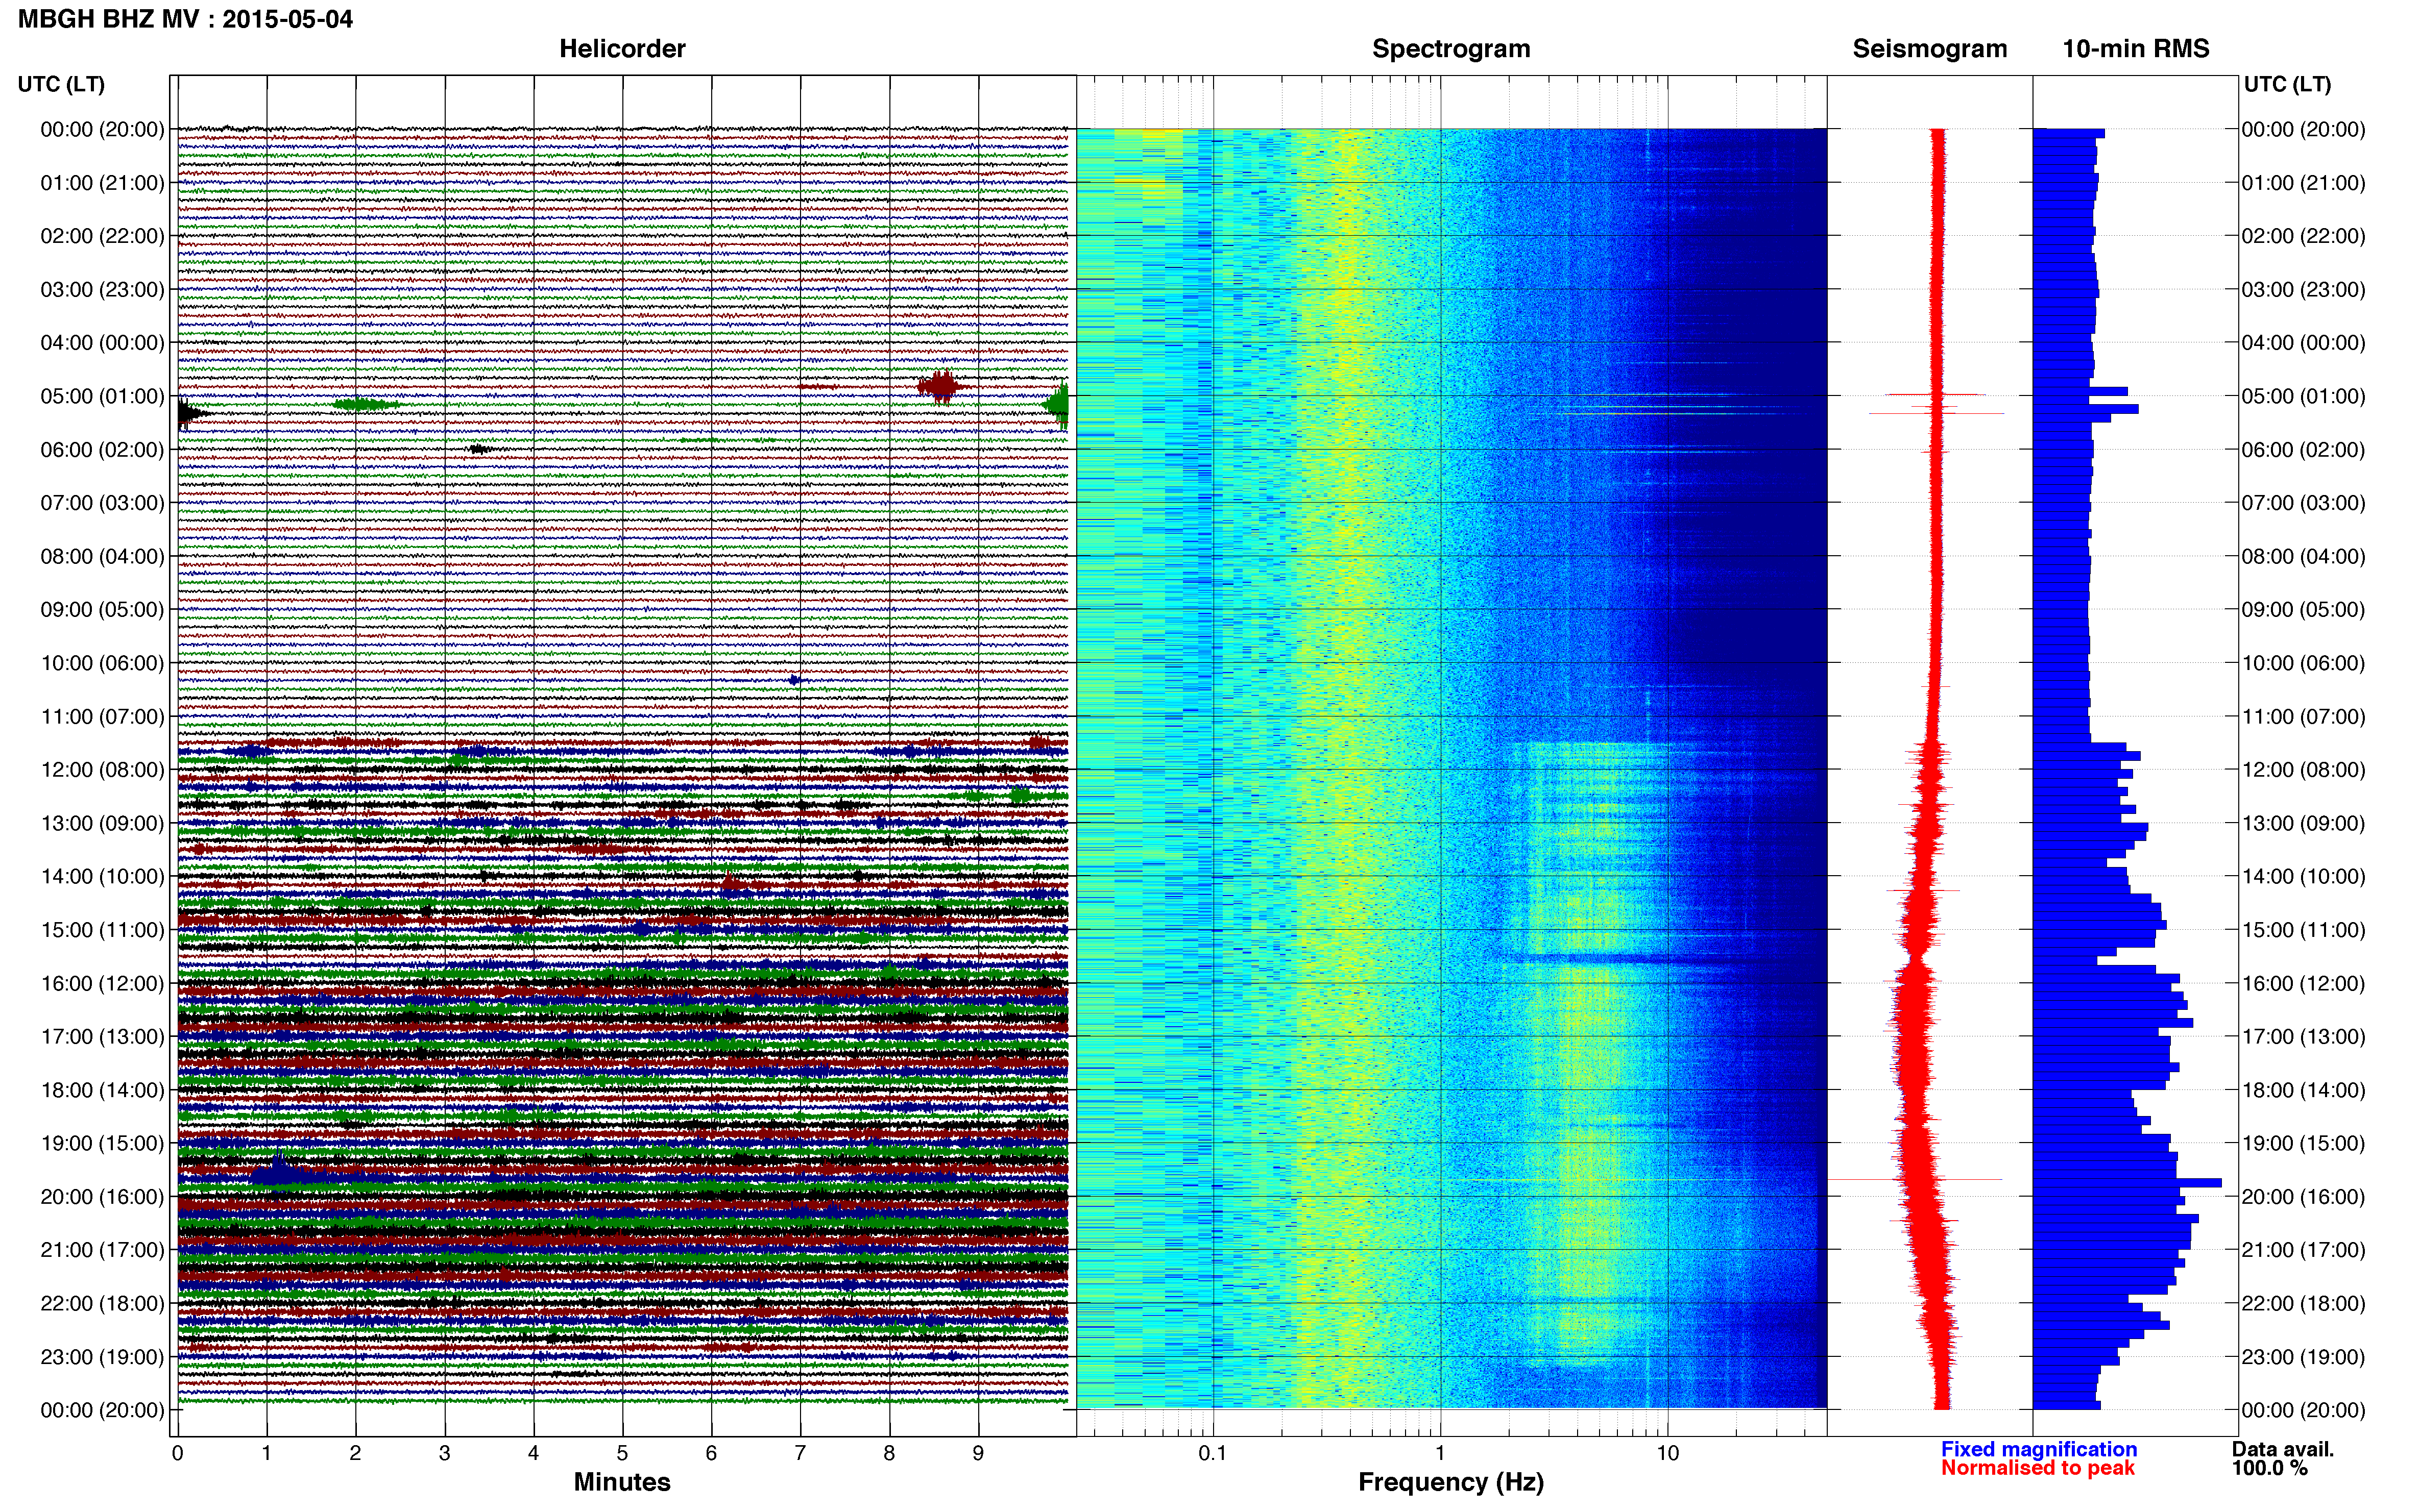Viewport: 2420px width, 1512px height.
Task: Select the 'Seismogram' panel heading
Action: click(1930, 49)
